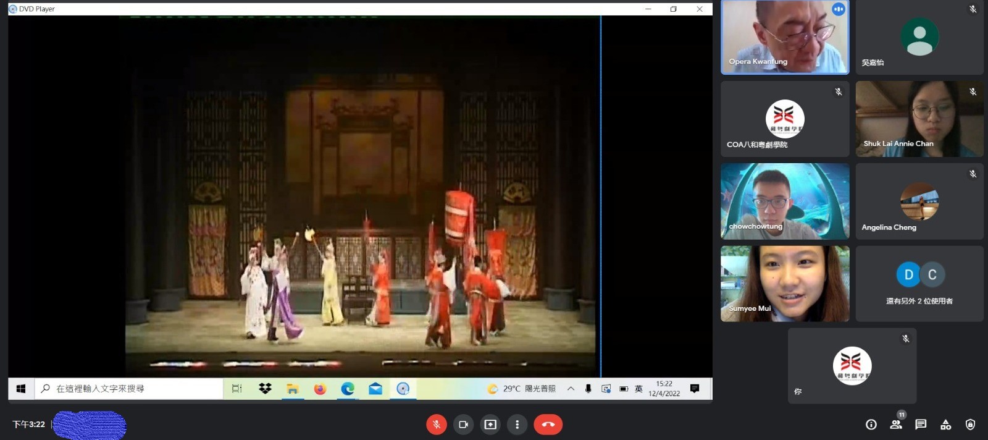Open the meeting details info icon

pos(871,425)
